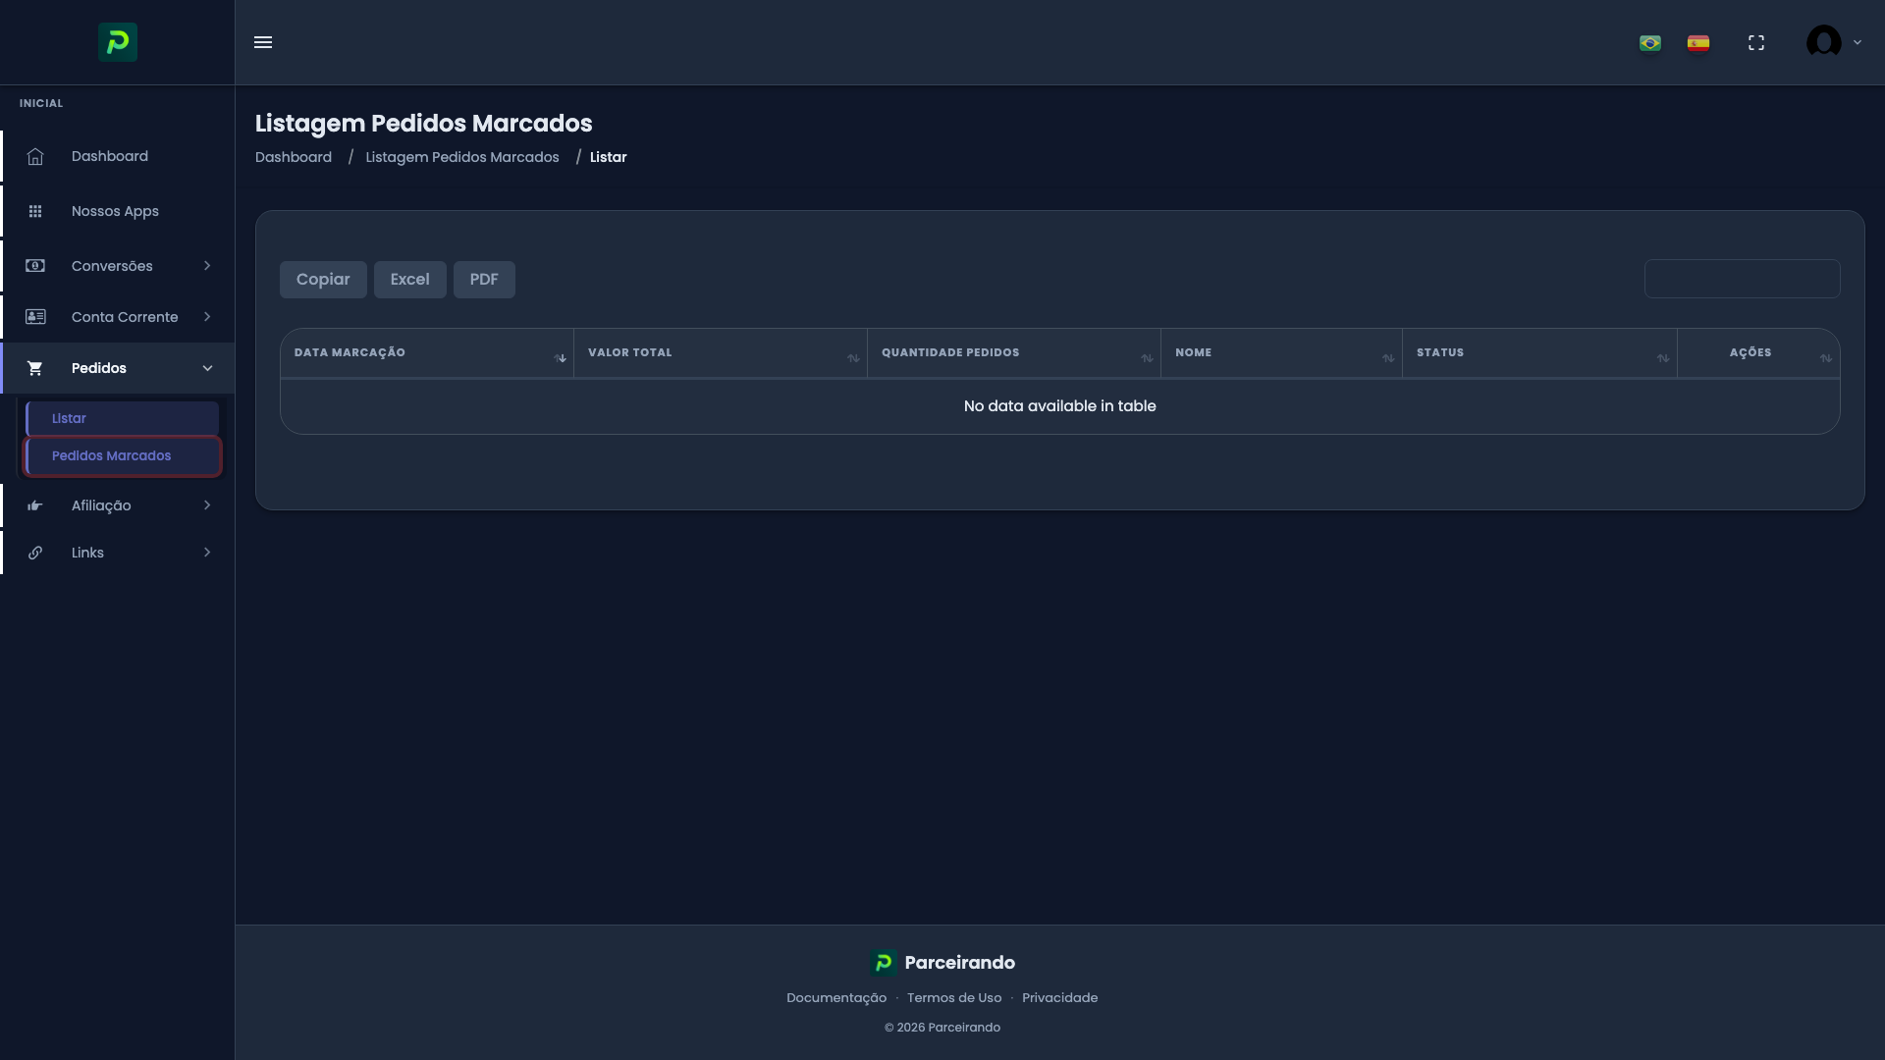Toggle fullscreen mode icon
The height and width of the screenshot is (1060, 1885).
(x=1756, y=43)
